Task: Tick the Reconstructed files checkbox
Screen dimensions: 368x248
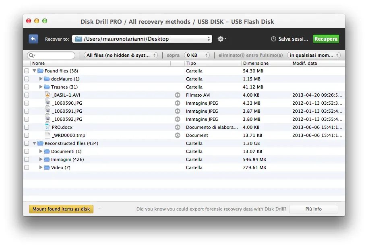Action: (x=27, y=143)
